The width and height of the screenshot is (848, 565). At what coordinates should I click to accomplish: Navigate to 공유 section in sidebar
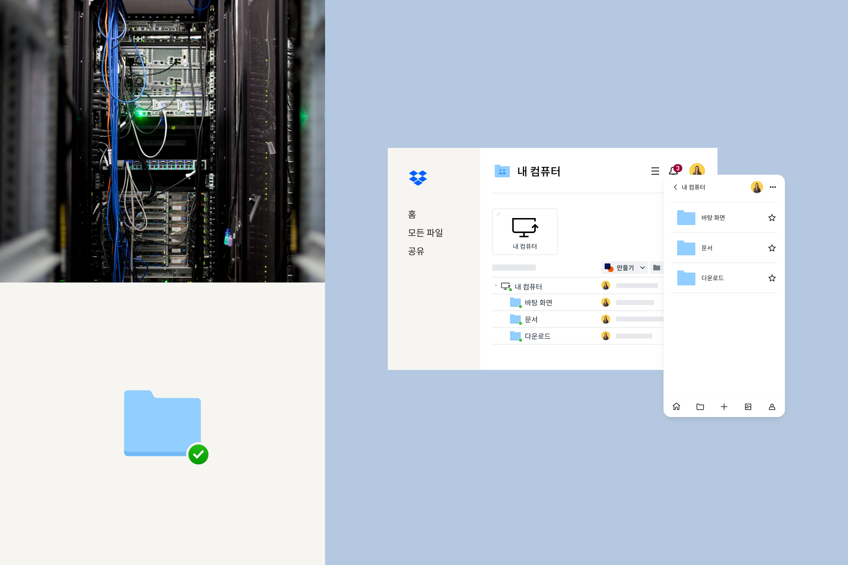pos(415,250)
